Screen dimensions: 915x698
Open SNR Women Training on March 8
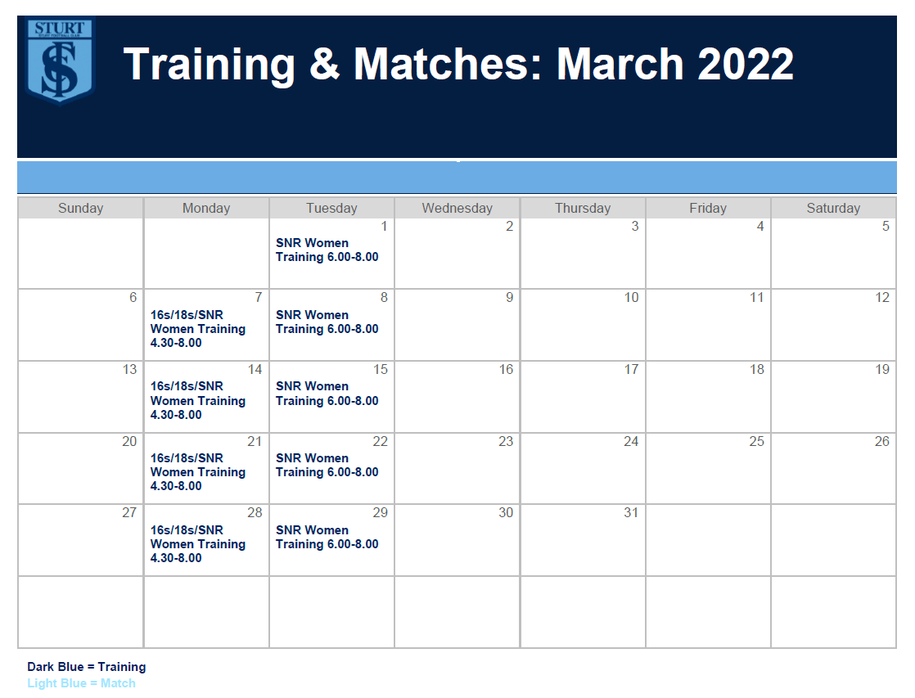point(327,322)
